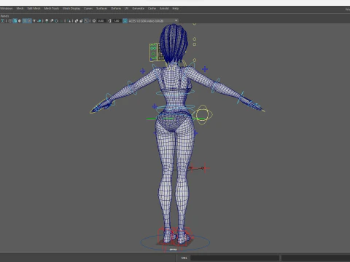Screen dimensions: 350x262
Task: Click the Exposure icon beside 0.00
Action: coord(94,21)
